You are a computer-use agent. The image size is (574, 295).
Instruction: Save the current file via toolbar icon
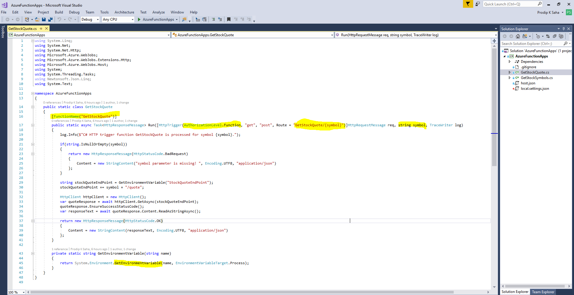pyautogui.click(x=44, y=19)
